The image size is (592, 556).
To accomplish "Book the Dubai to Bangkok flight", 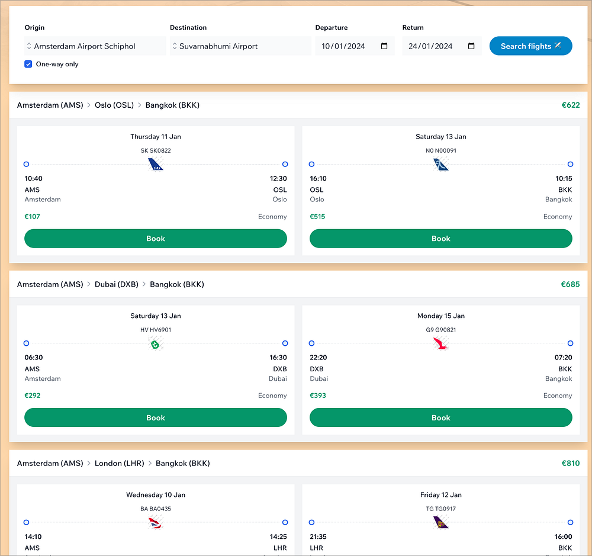I will [x=441, y=417].
